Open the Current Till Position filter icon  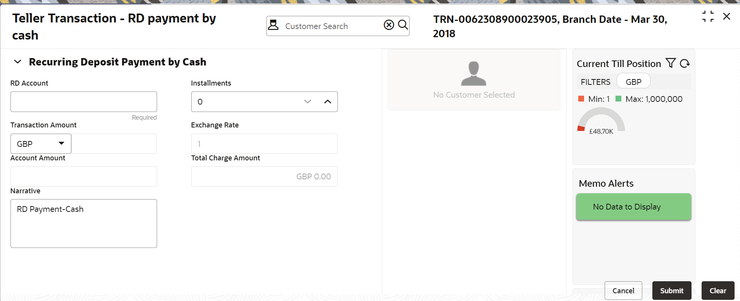671,63
